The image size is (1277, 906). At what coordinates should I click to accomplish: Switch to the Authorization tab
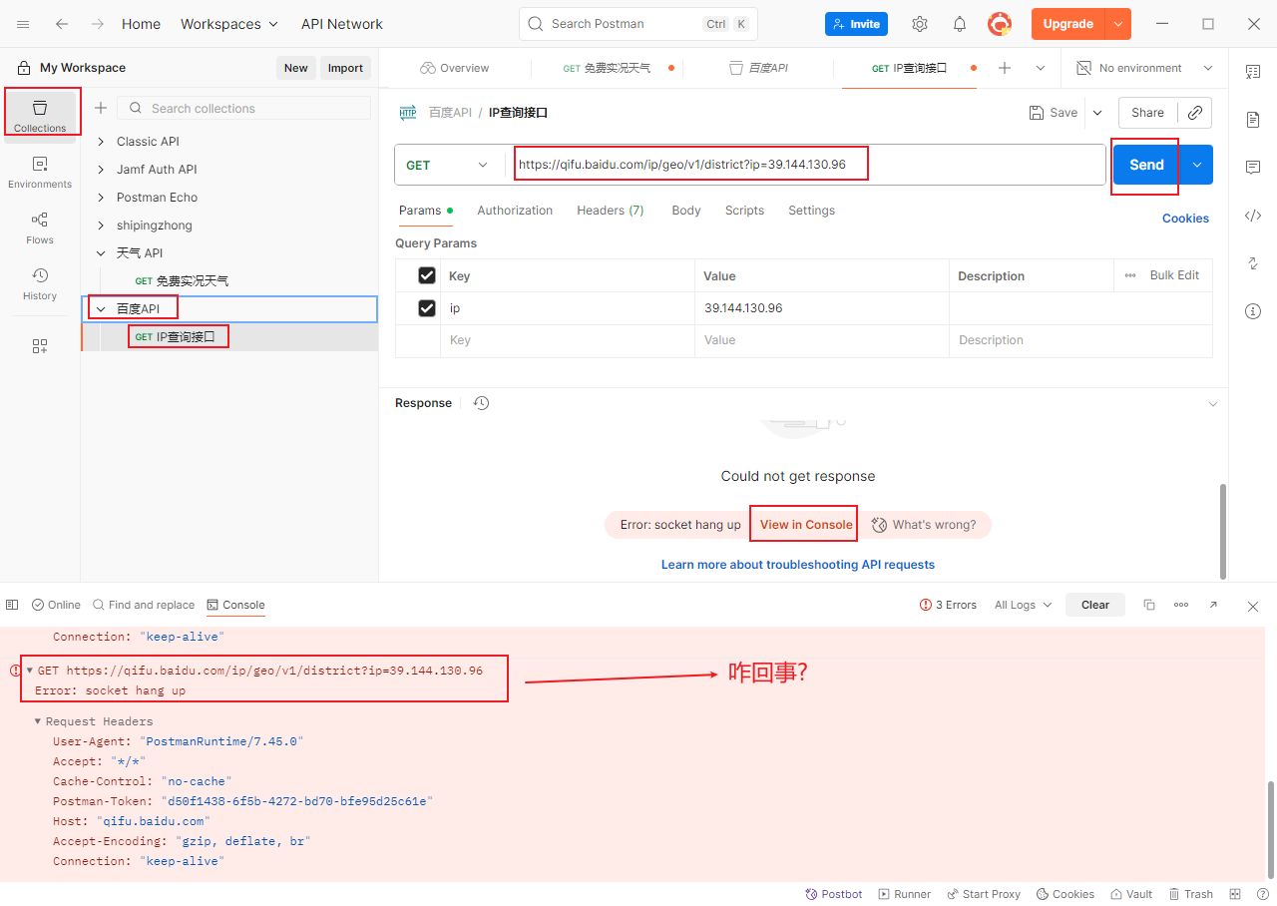[515, 211]
